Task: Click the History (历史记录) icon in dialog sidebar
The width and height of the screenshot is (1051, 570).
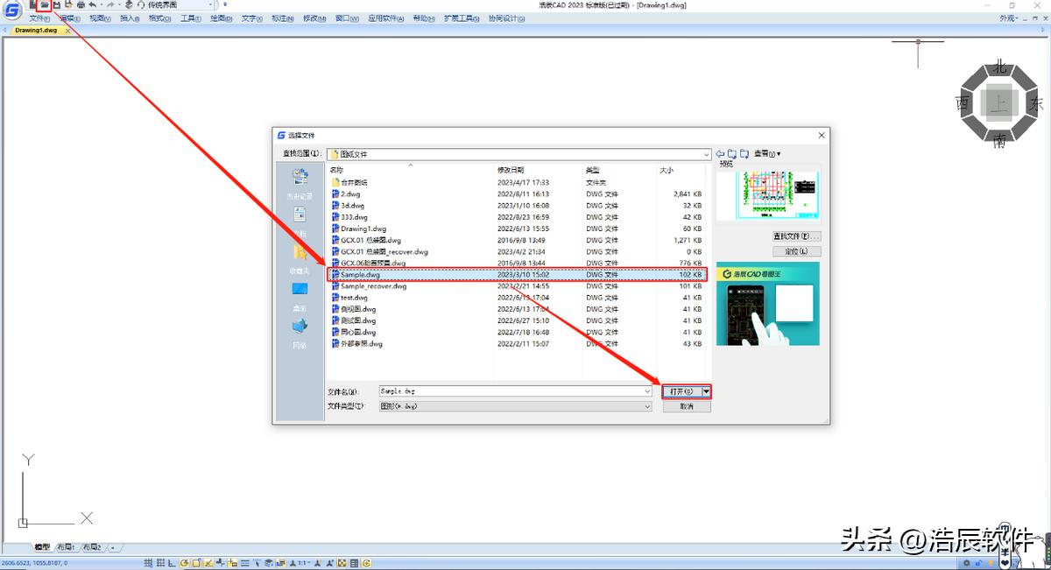Action: pyautogui.click(x=300, y=178)
